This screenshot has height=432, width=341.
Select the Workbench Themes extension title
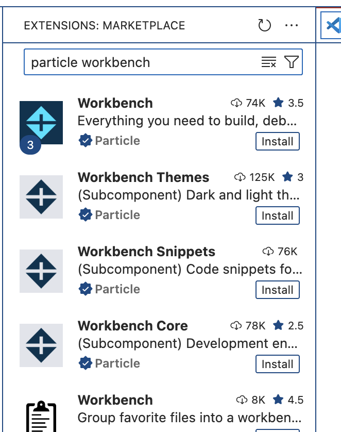(x=143, y=178)
